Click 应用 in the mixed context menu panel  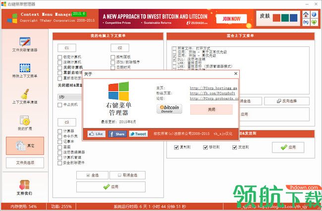(x=274, y=114)
